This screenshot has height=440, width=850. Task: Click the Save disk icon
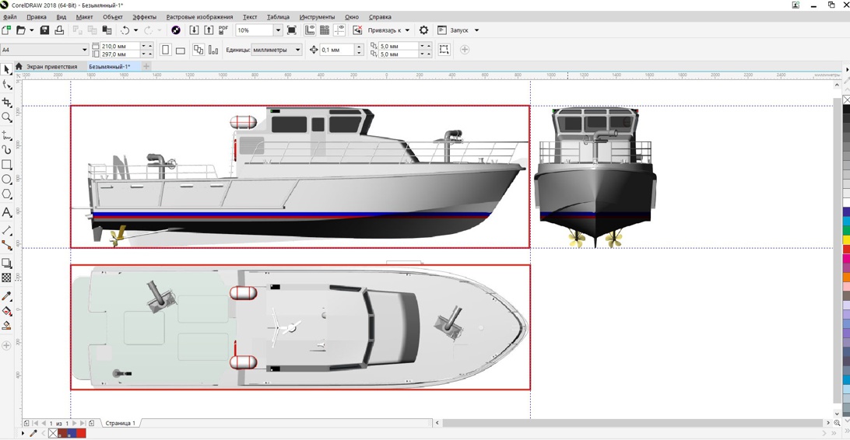44,30
